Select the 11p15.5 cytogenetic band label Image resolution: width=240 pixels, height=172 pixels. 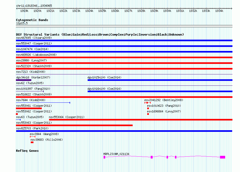click(x=22, y=23)
